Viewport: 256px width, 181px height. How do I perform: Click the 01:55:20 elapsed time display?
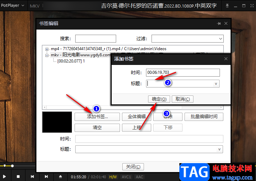(x=79, y=177)
